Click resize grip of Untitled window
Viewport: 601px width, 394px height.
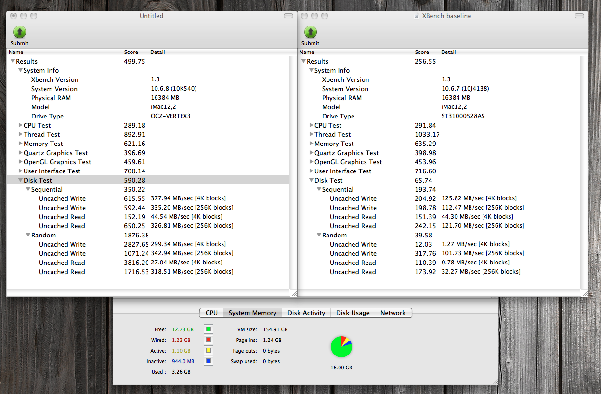pos(293,293)
